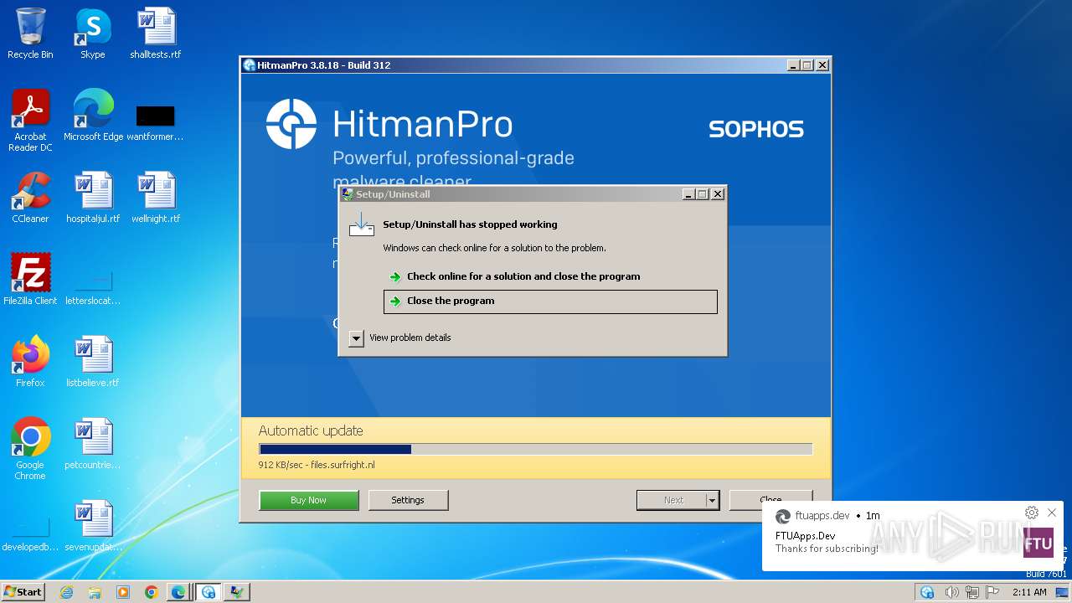Click 912 KB/sec files.surfright.nl status text
The width and height of the screenshot is (1072, 603).
coord(317,465)
